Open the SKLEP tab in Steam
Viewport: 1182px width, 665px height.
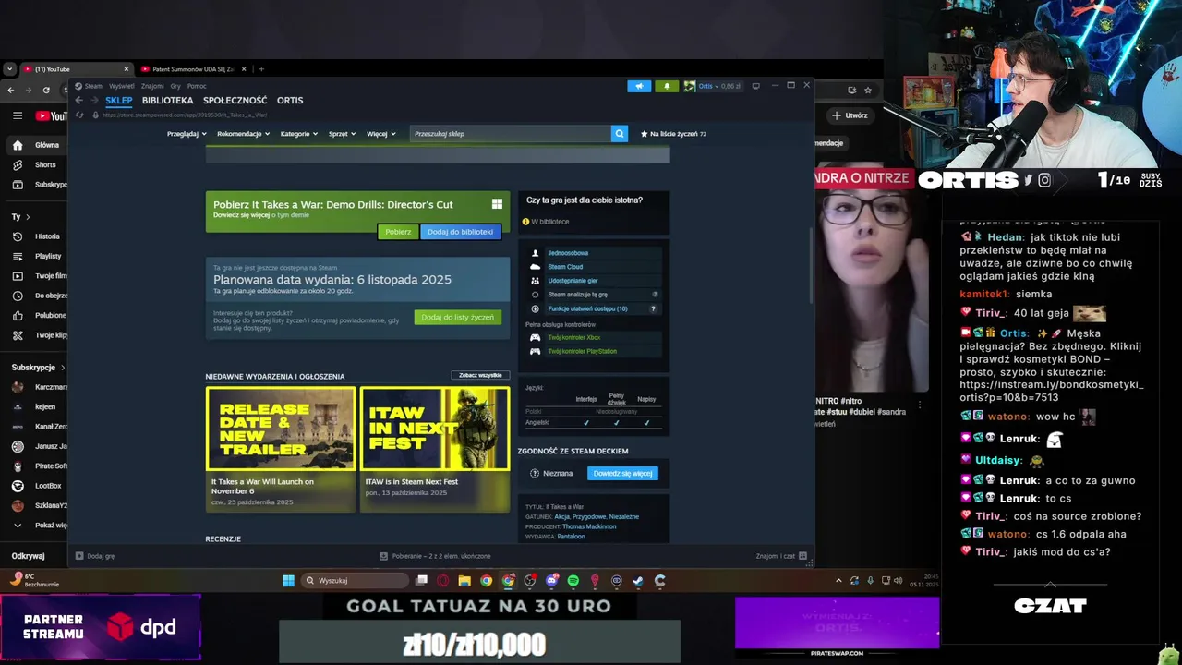click(x=119, y=101)
